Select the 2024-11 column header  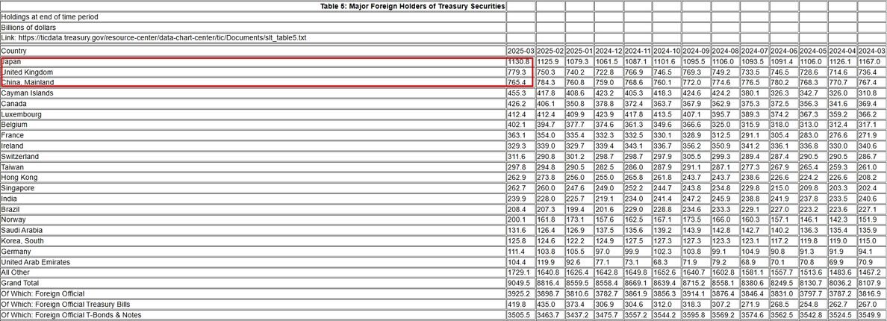[638, 51]
